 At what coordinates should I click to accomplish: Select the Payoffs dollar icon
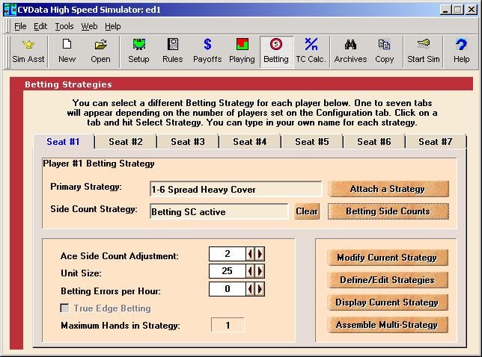coord(207,51)
